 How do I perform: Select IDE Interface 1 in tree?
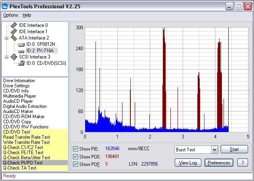(x=33, y=32)
